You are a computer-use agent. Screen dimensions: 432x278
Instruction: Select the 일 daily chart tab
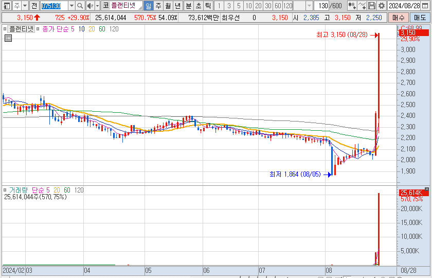click(x=149, y=6)
